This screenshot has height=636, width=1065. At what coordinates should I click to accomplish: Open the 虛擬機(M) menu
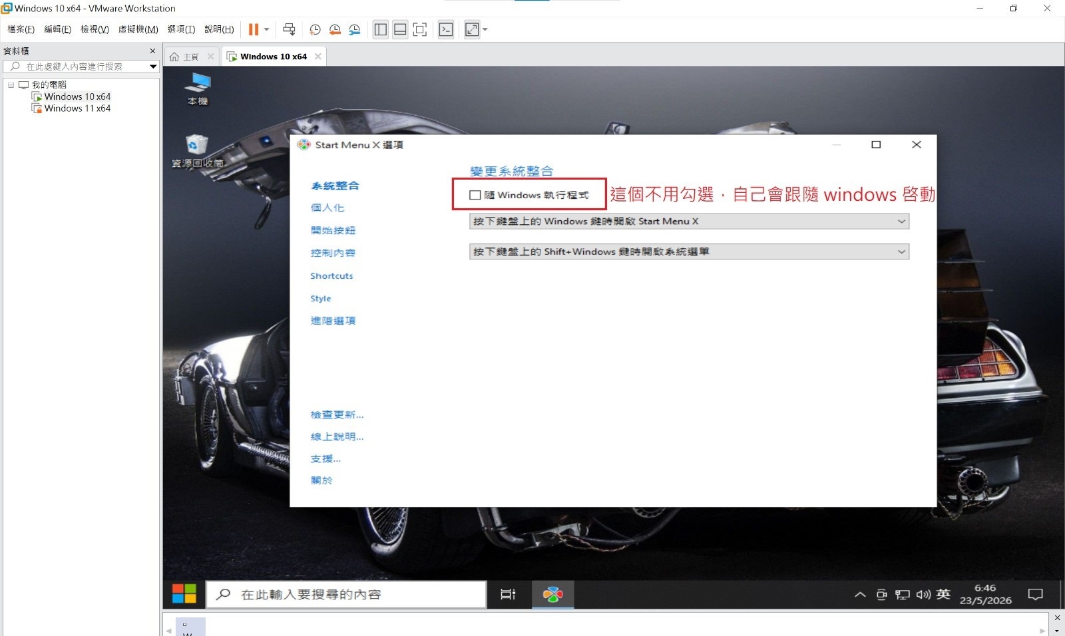138,29
